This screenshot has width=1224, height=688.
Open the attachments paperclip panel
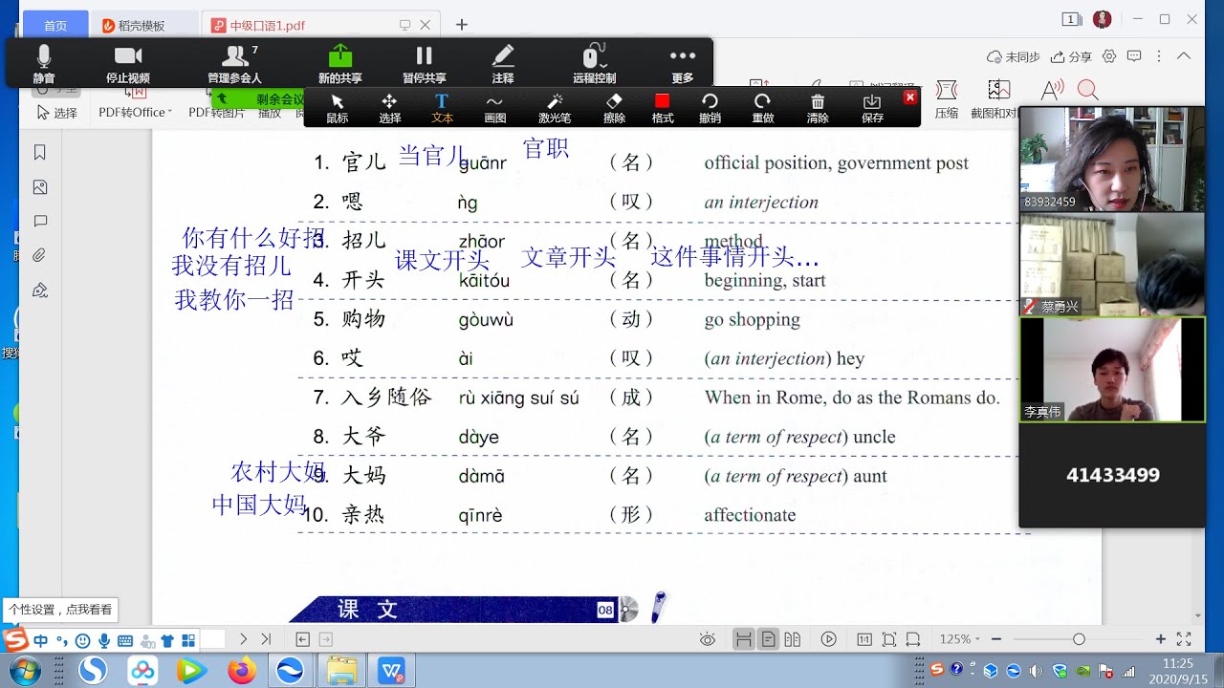tap(40, 255)
